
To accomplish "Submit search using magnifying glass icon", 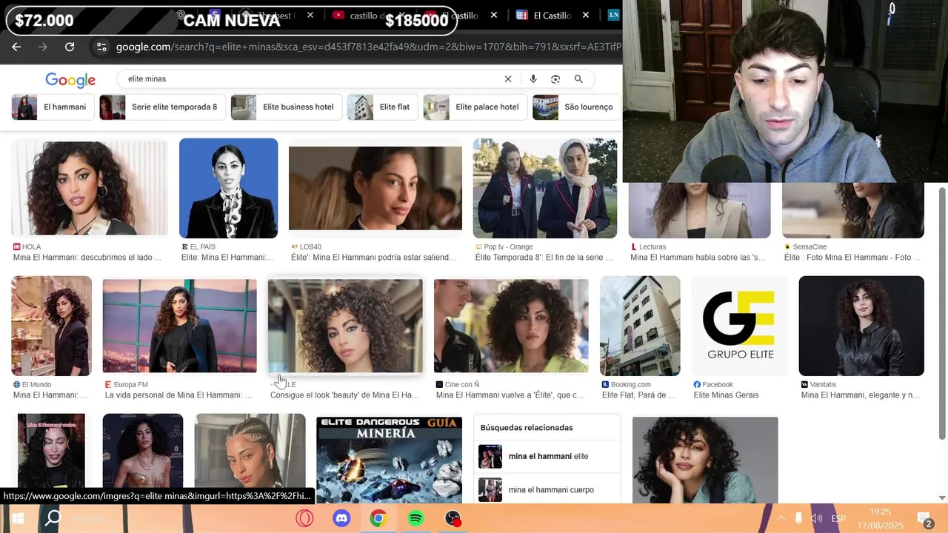I will tap(578, 79).
